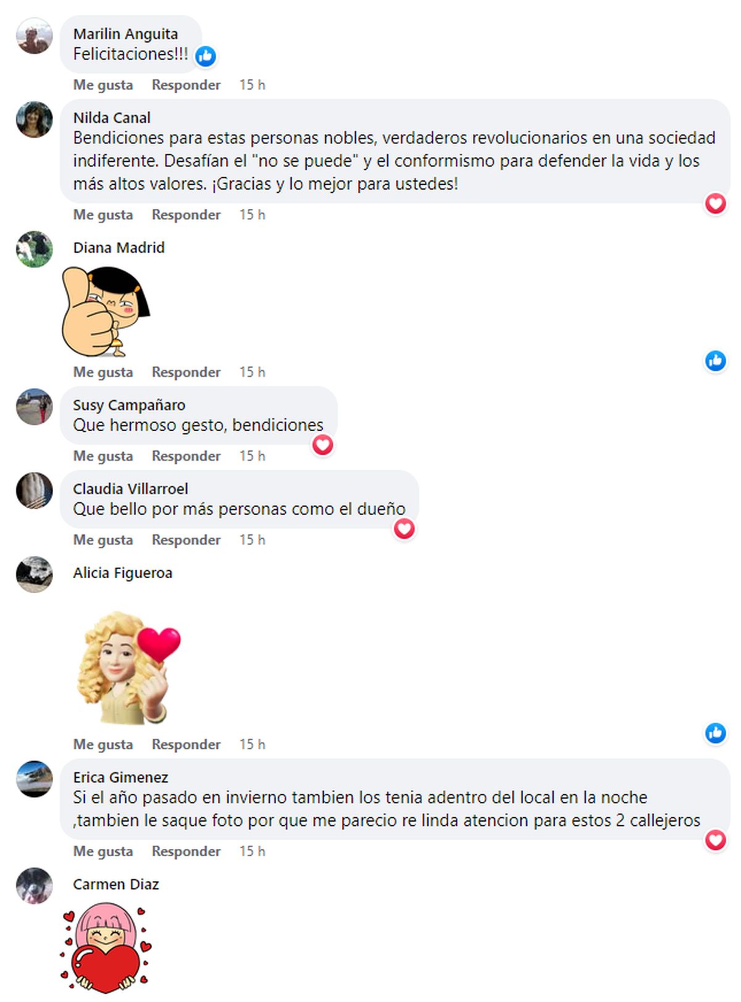This screenshot has height=1002, width=741.
Task: Like Marilin Anguita's comment with Me gusta
Action: 103,85
